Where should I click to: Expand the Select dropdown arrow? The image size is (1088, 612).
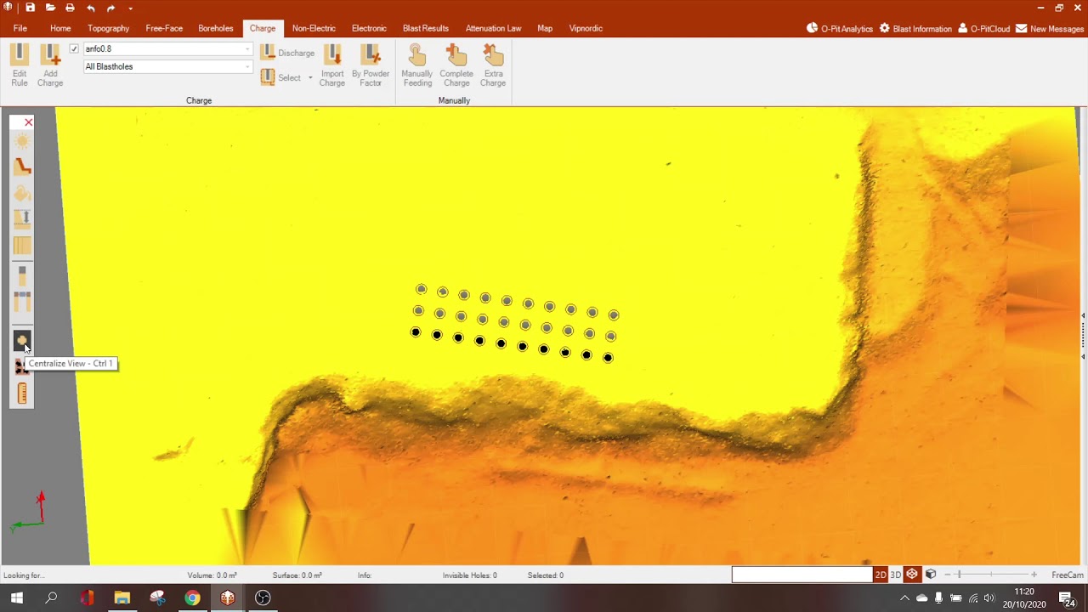pyautogui.click(x=310, y=78)
